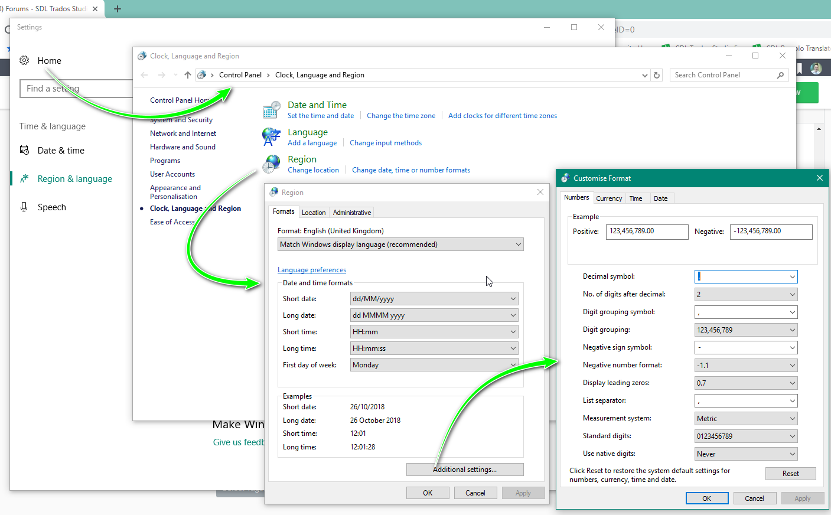Switch to the Administrative tab

pos(352,213)
